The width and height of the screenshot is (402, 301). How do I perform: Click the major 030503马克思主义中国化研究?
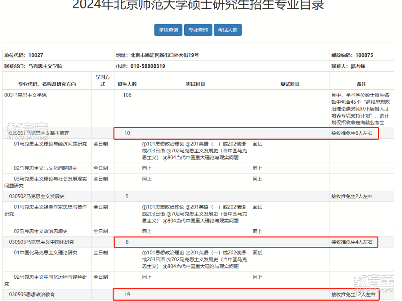tap(42, 242)
